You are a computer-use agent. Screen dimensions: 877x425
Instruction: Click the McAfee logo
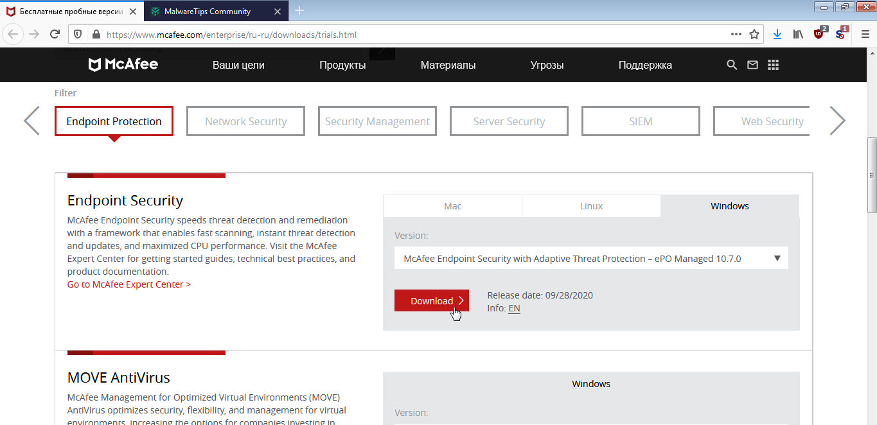tap(123, 64)
